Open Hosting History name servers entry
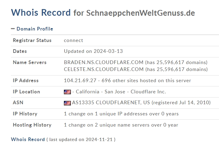Image resolution: width=219 pixels, height=145 pixels. [x=121, y=125]
